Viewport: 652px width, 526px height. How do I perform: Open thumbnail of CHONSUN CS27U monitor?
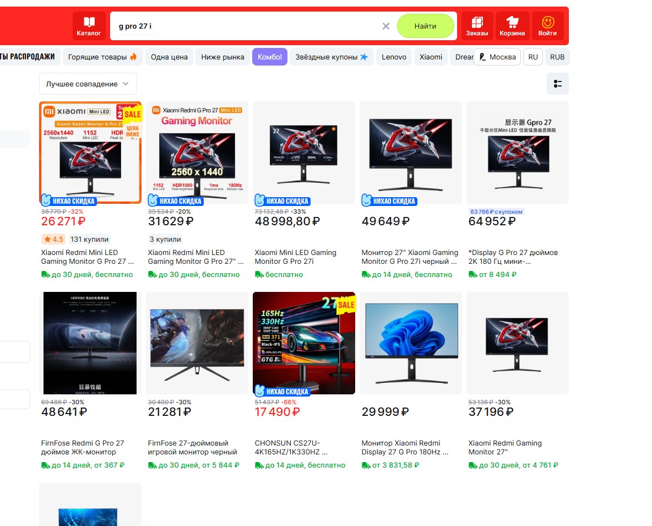pyautogui.click(x=304, y=343)
